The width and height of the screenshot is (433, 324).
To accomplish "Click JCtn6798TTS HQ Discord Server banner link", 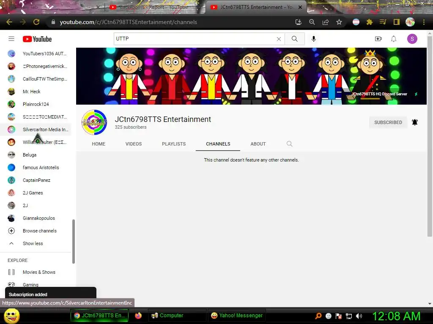I will [x=379, y=94].
